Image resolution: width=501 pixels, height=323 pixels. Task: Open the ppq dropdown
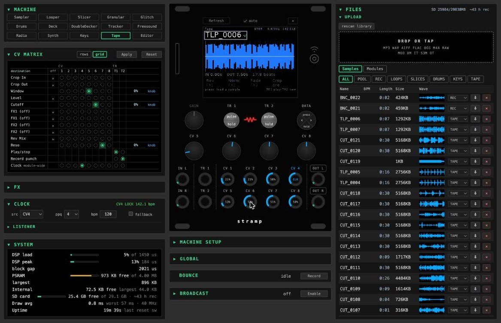(x=71, y=214)
